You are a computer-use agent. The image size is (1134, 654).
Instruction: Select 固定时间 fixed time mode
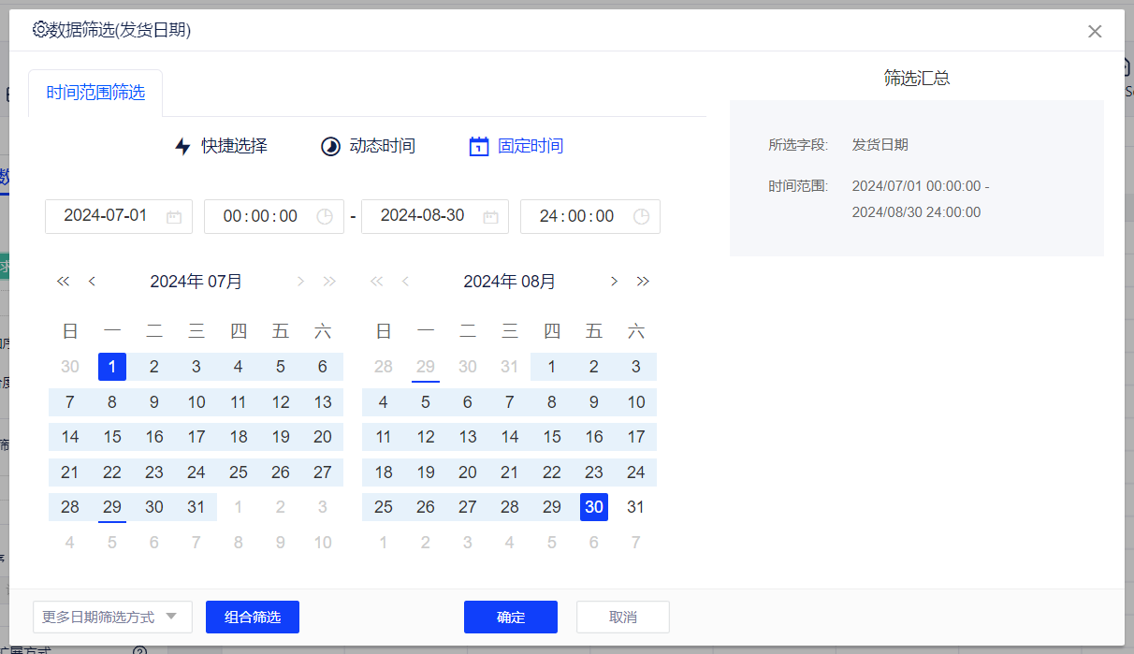click(516, 147)
